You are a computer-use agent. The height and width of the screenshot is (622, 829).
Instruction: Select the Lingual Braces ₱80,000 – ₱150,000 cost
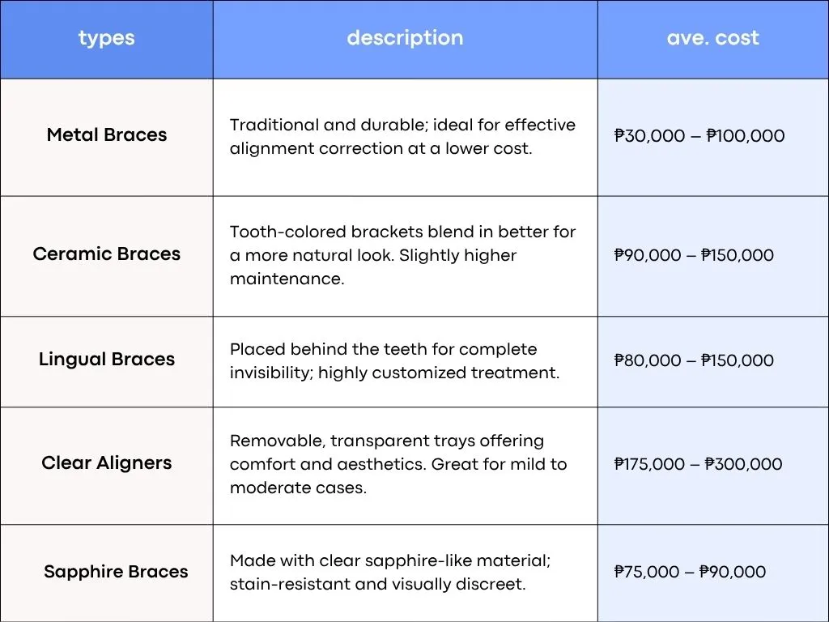694,360
